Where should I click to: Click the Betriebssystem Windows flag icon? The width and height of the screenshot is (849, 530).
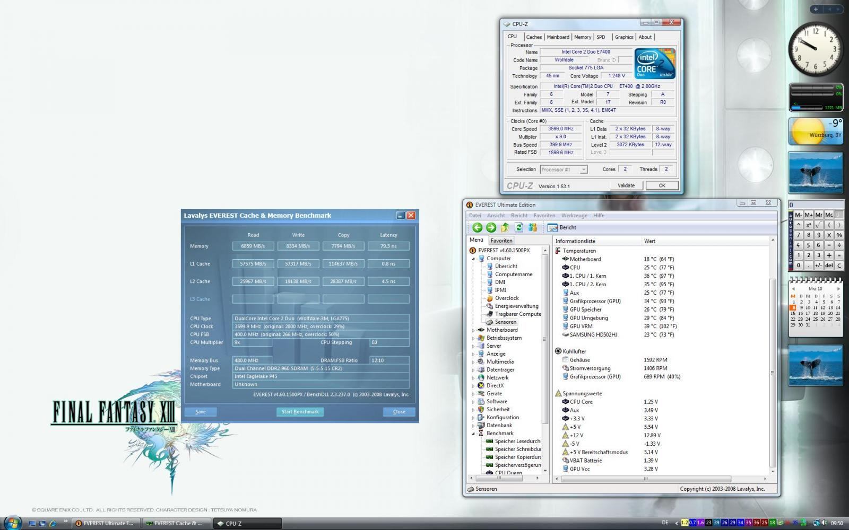point(481,338)
